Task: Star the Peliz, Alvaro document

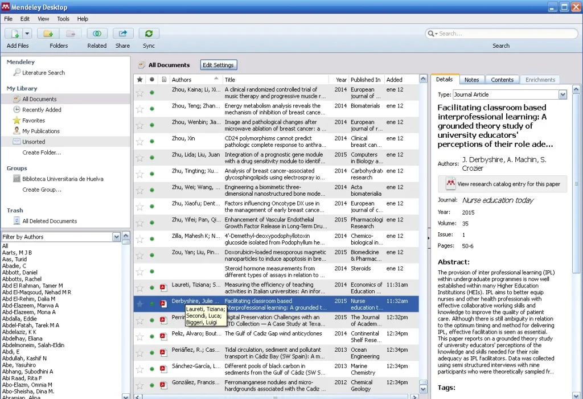Action: 140,337
